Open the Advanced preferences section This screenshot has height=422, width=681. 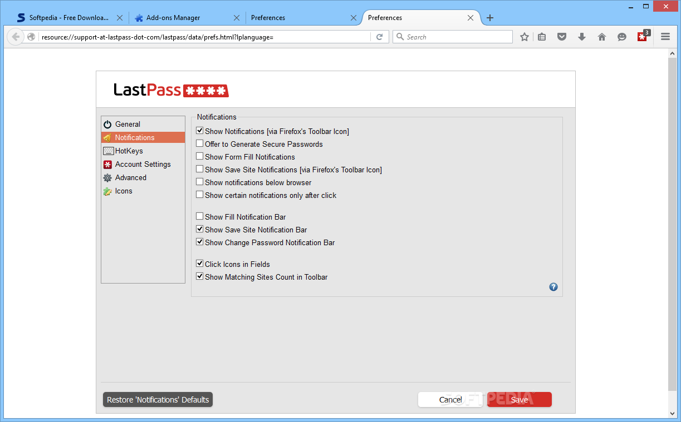143,177
